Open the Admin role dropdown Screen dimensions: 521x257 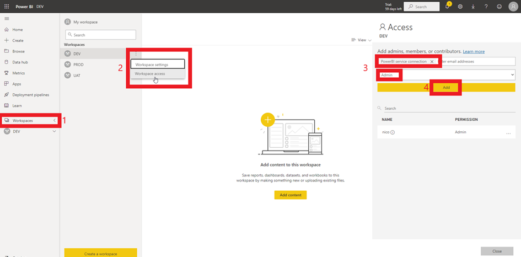tap(446, 75)
